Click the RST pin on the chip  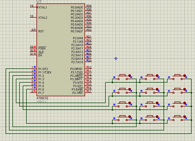(x=41, y=31)
